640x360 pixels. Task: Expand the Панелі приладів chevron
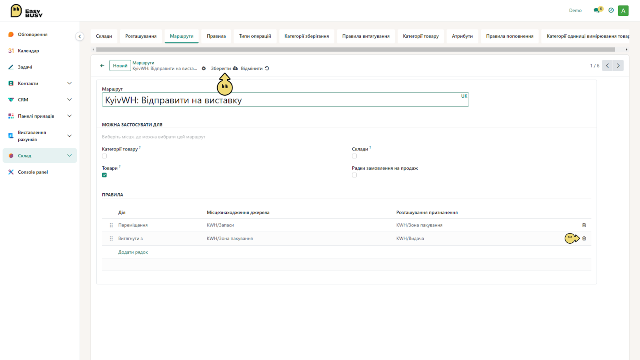coord(70,116)
